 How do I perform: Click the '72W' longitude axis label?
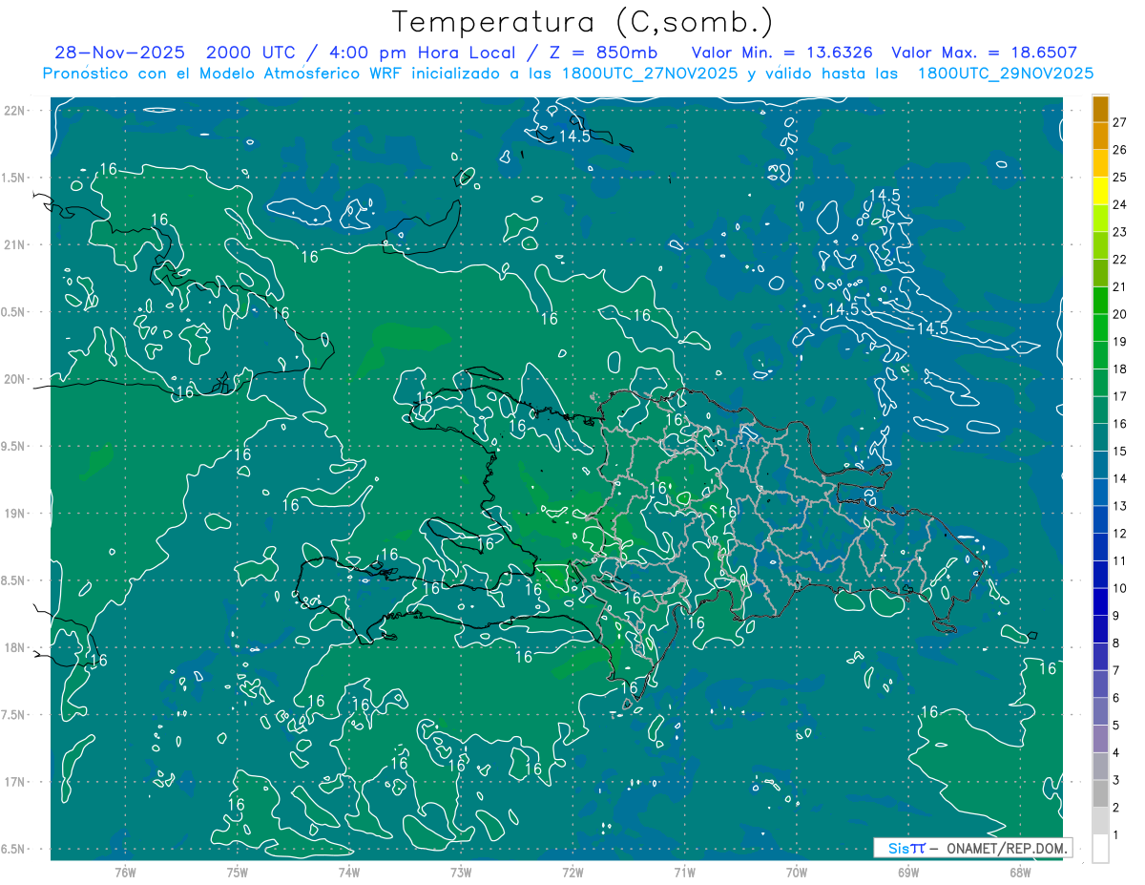click(572, 873)
